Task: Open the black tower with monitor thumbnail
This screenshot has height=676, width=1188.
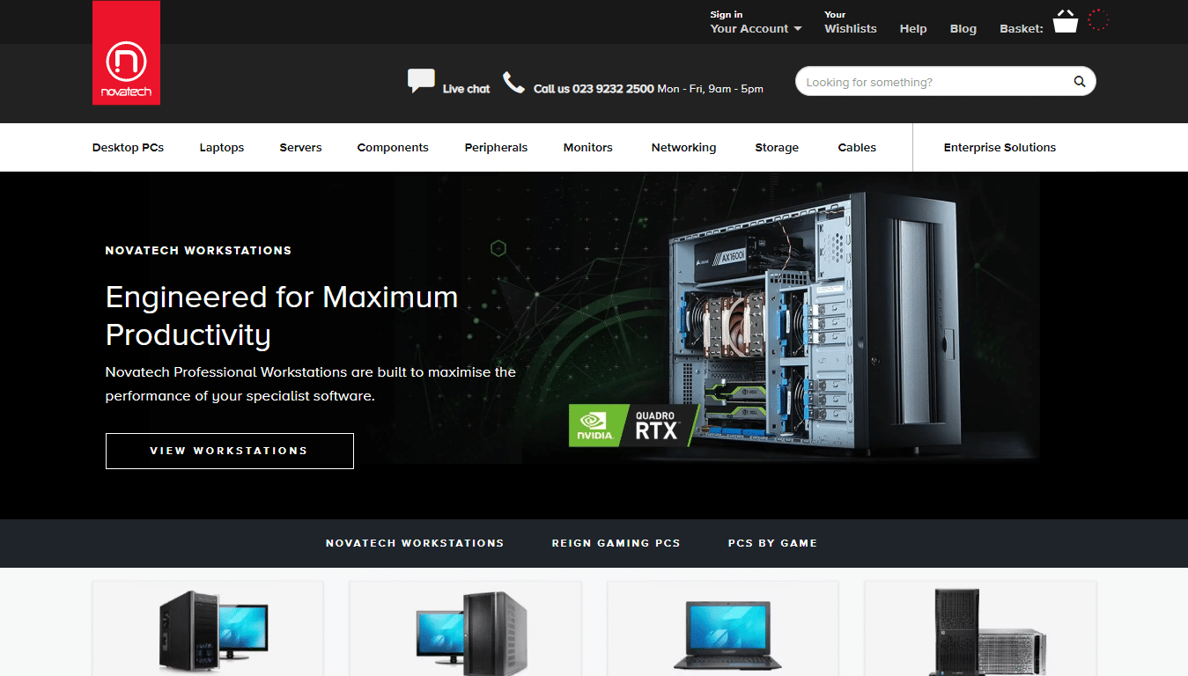Action: point(212,631)
